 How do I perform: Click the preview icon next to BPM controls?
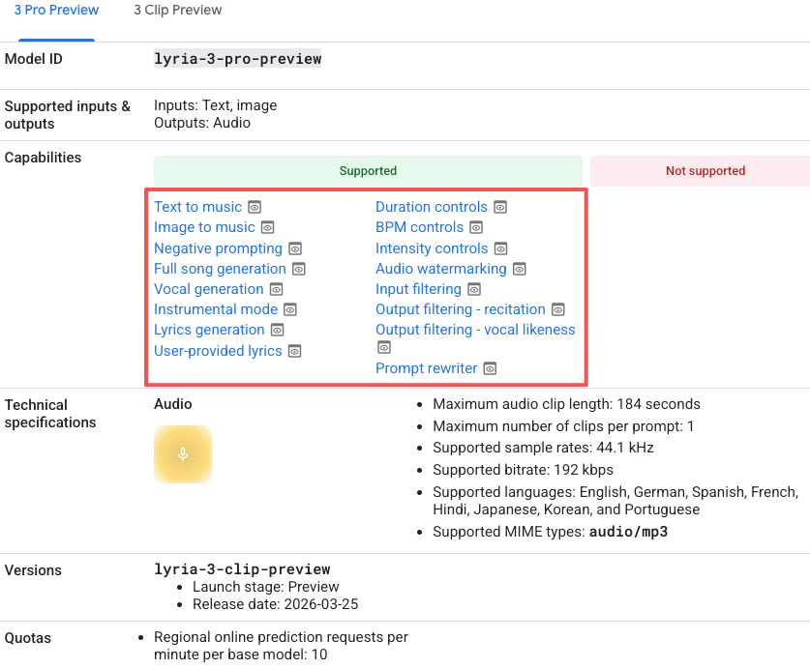click(476, 227)
